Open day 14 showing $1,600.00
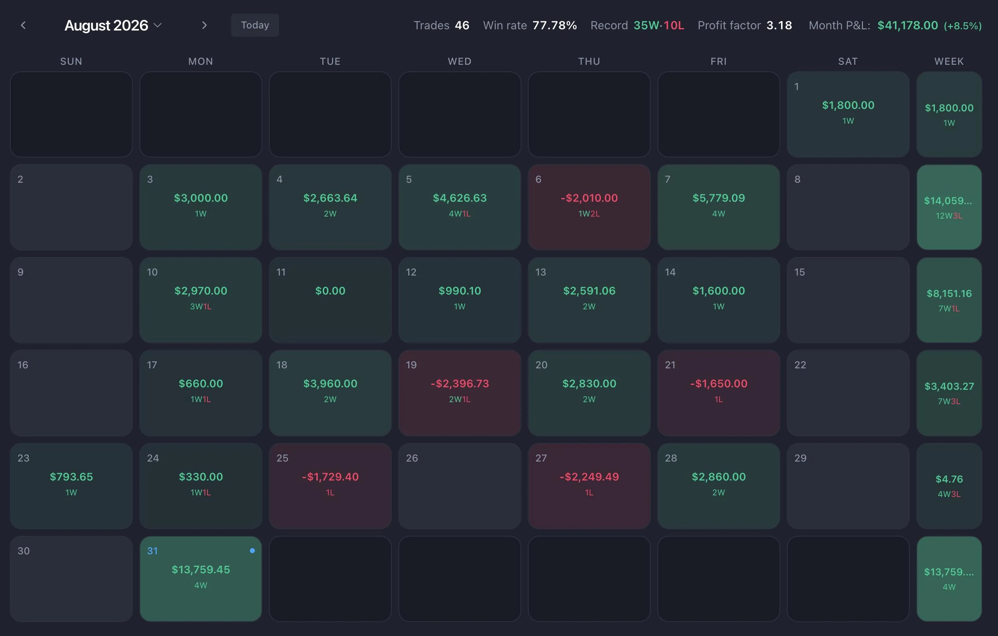 (x=719, y=300)
